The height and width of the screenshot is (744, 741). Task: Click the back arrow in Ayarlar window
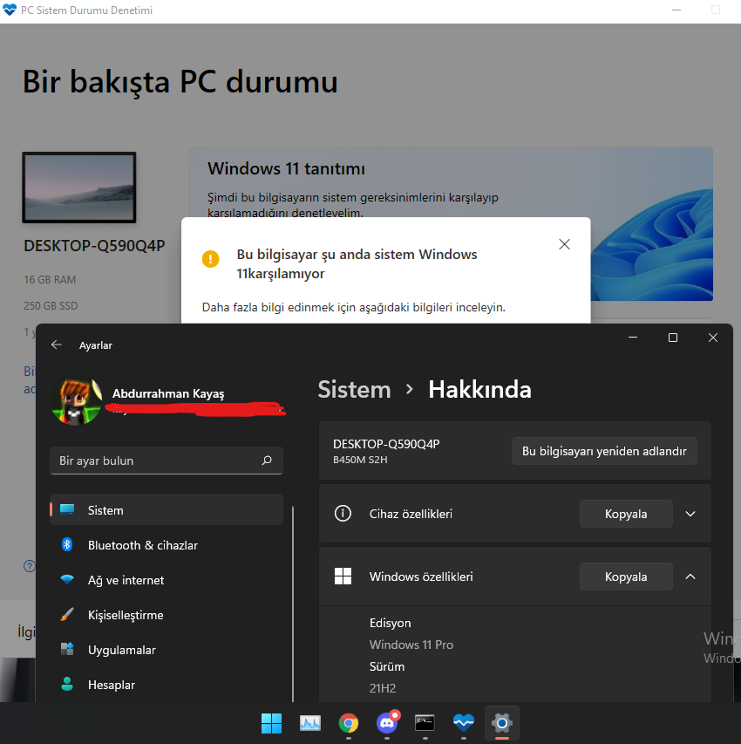[x=57, y=345]
